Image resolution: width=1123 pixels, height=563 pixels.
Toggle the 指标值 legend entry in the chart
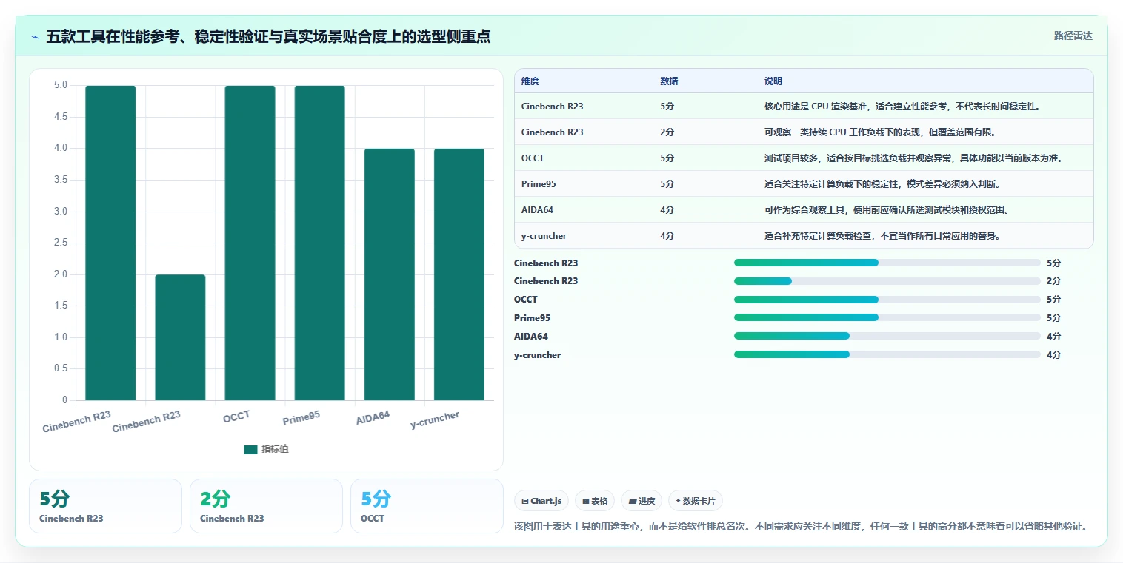[266, 449]
